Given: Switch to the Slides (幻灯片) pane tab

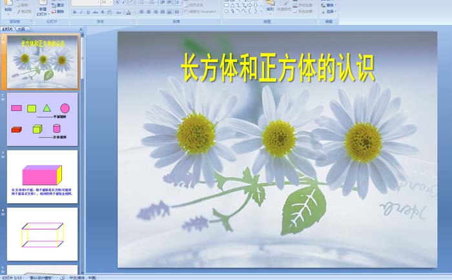Looking at the screenshot, I should coord(8,29).
